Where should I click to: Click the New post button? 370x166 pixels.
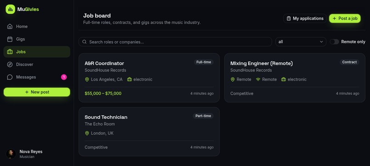click(37, 92)
